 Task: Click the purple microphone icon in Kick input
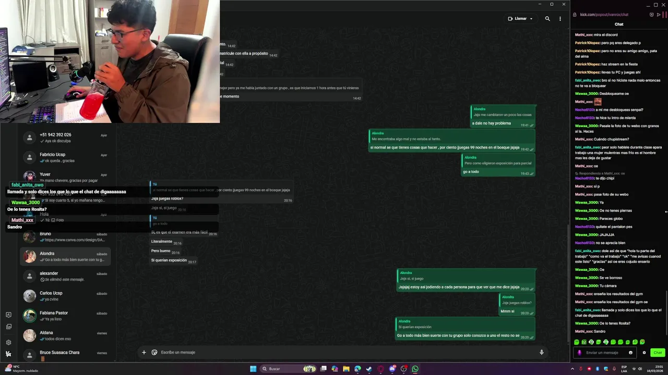coord(579,353)
